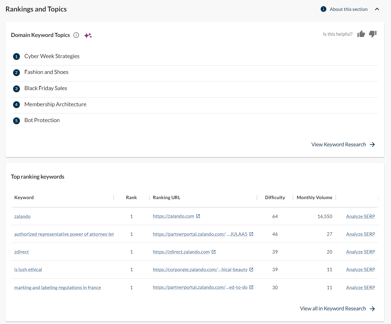This screenshot has height=324, width=391.
Task: Click number 3 badge for Black Friday Sales
Action: coord(16,89)
